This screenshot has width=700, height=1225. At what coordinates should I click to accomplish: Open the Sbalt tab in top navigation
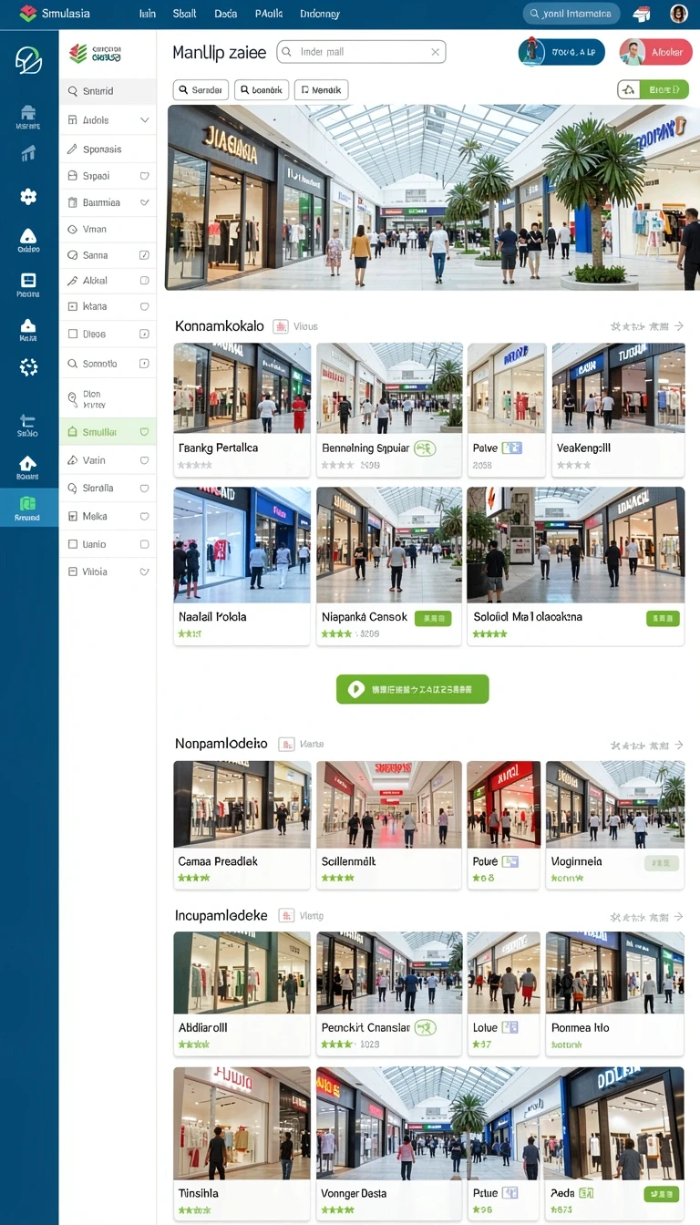184,14
